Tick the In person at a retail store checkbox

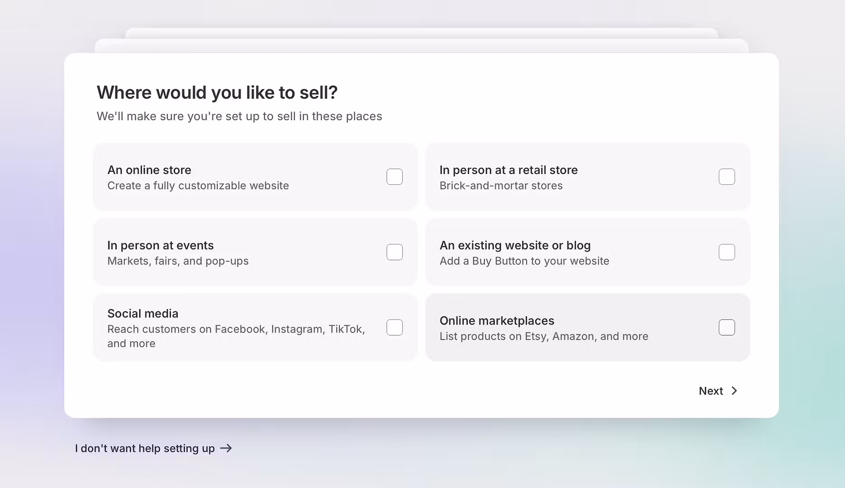[x=726, y=177]
